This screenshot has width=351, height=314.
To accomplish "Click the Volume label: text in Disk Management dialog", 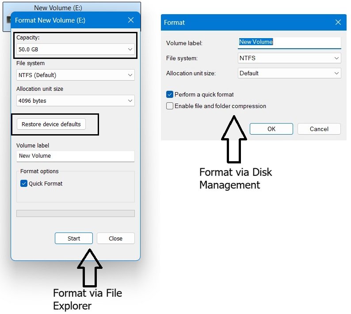I will (184, 43).
